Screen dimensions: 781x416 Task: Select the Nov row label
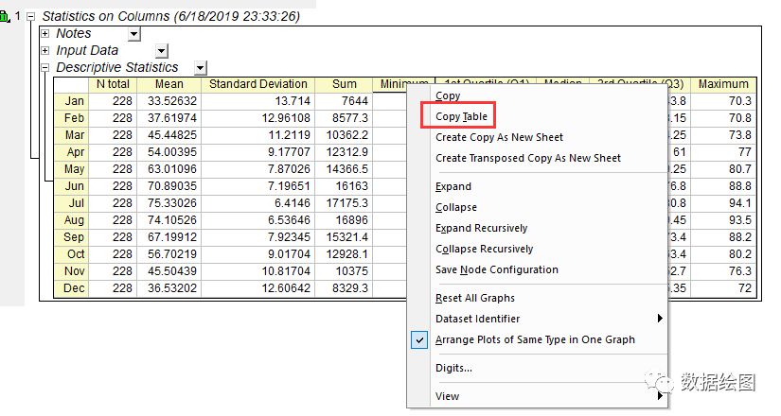(71, 271)
